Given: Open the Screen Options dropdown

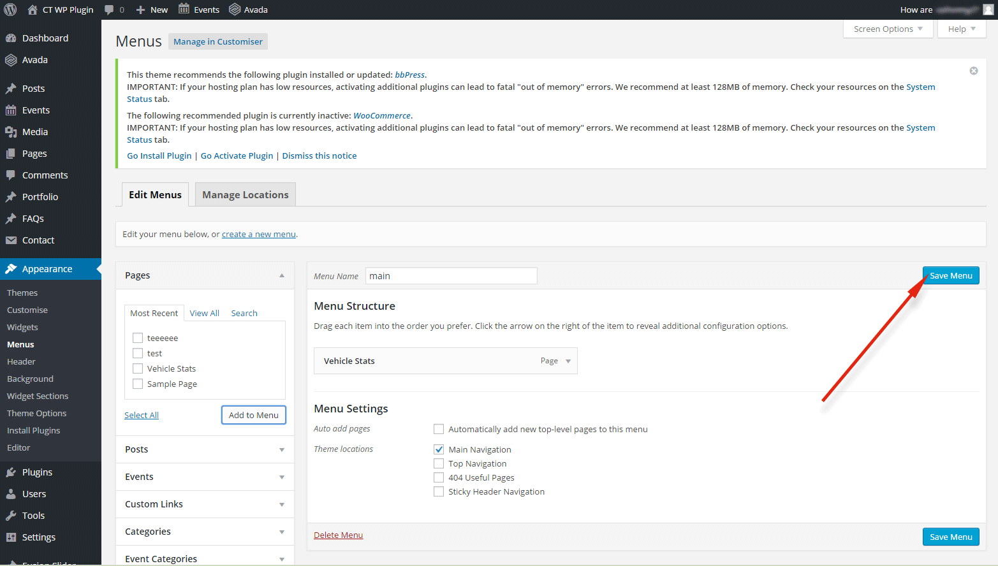Looking at the screenshot, I should click(x=888, y=29).
